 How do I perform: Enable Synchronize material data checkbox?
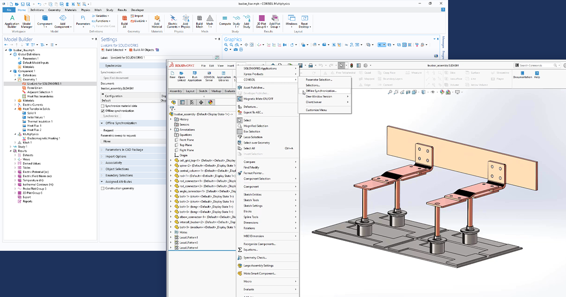[102, 106]
